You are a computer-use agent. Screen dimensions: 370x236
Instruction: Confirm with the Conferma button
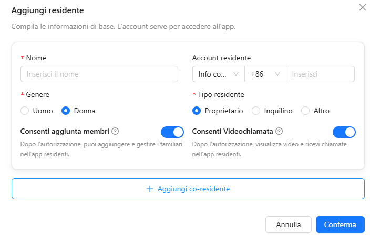click(340, 224)
